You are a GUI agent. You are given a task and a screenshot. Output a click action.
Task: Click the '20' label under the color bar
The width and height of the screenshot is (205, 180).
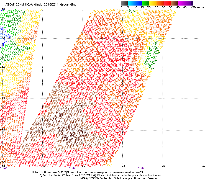coord(149,7)
